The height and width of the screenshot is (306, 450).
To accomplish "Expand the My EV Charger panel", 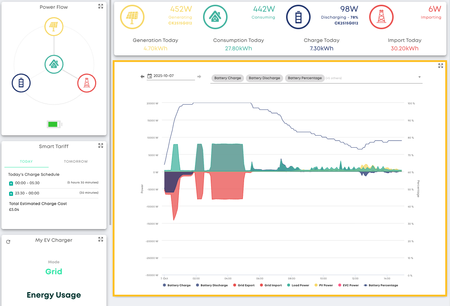I will [x=101, y=239].
